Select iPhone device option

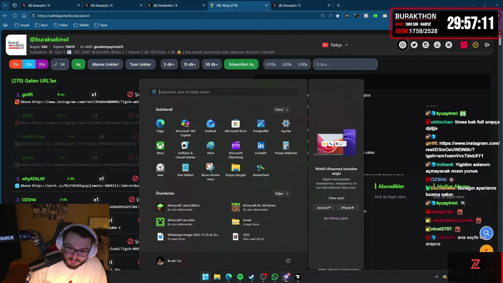[347, 208]
